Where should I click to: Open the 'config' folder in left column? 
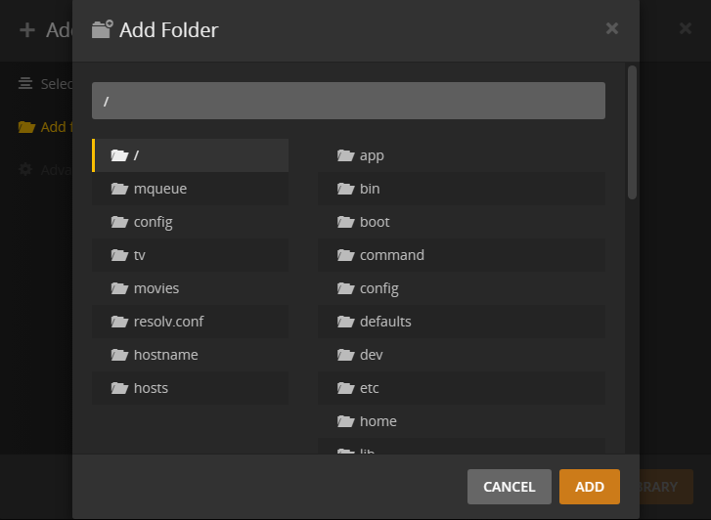(191, 222)
